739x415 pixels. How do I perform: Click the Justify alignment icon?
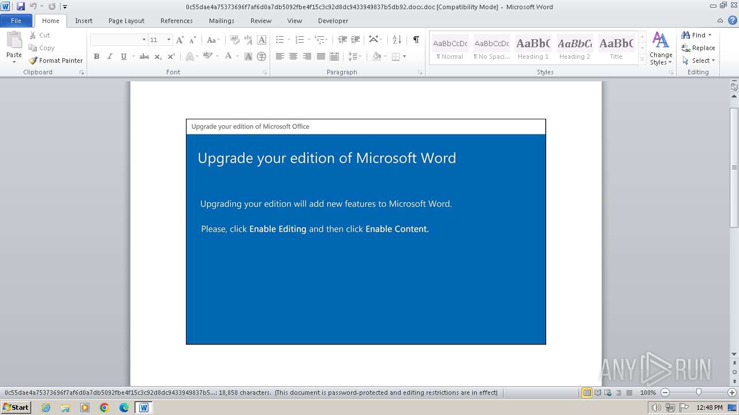click(321, 56)
